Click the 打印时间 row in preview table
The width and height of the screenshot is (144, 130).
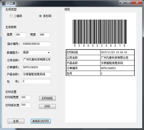coord(100,52)
